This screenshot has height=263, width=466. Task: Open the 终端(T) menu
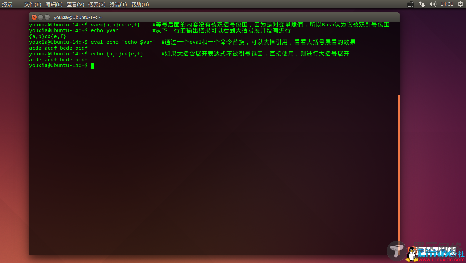[118, 4]
